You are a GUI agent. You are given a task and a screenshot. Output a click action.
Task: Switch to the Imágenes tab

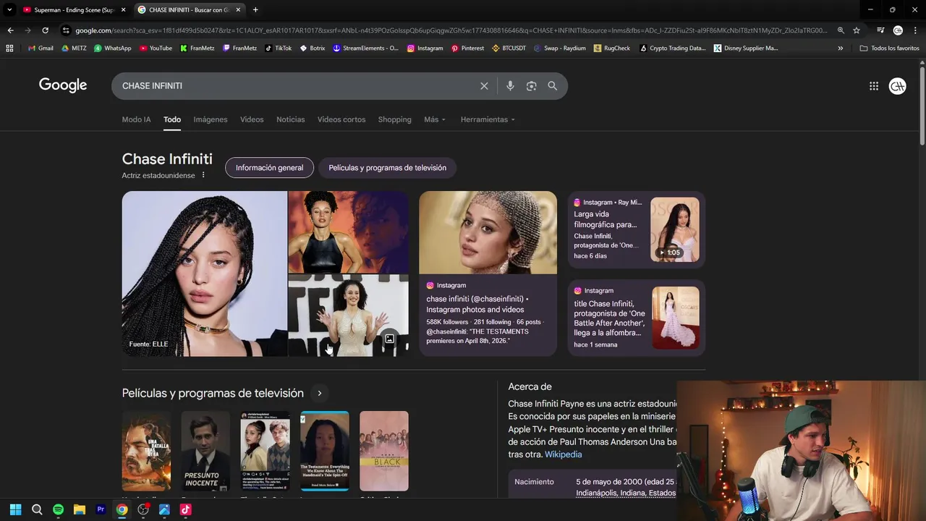coord(211,119)
